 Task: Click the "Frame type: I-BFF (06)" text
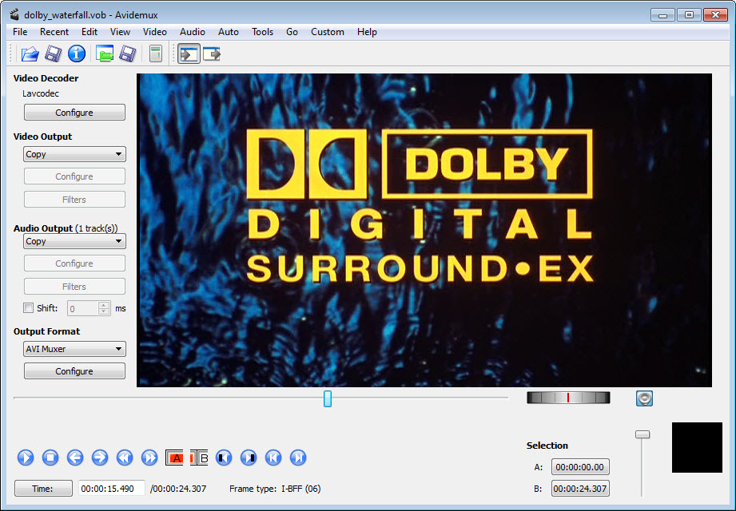coord(275,489)
